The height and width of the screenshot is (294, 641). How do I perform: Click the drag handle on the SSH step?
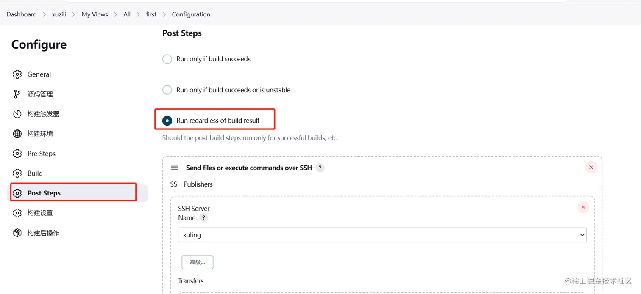174,168
